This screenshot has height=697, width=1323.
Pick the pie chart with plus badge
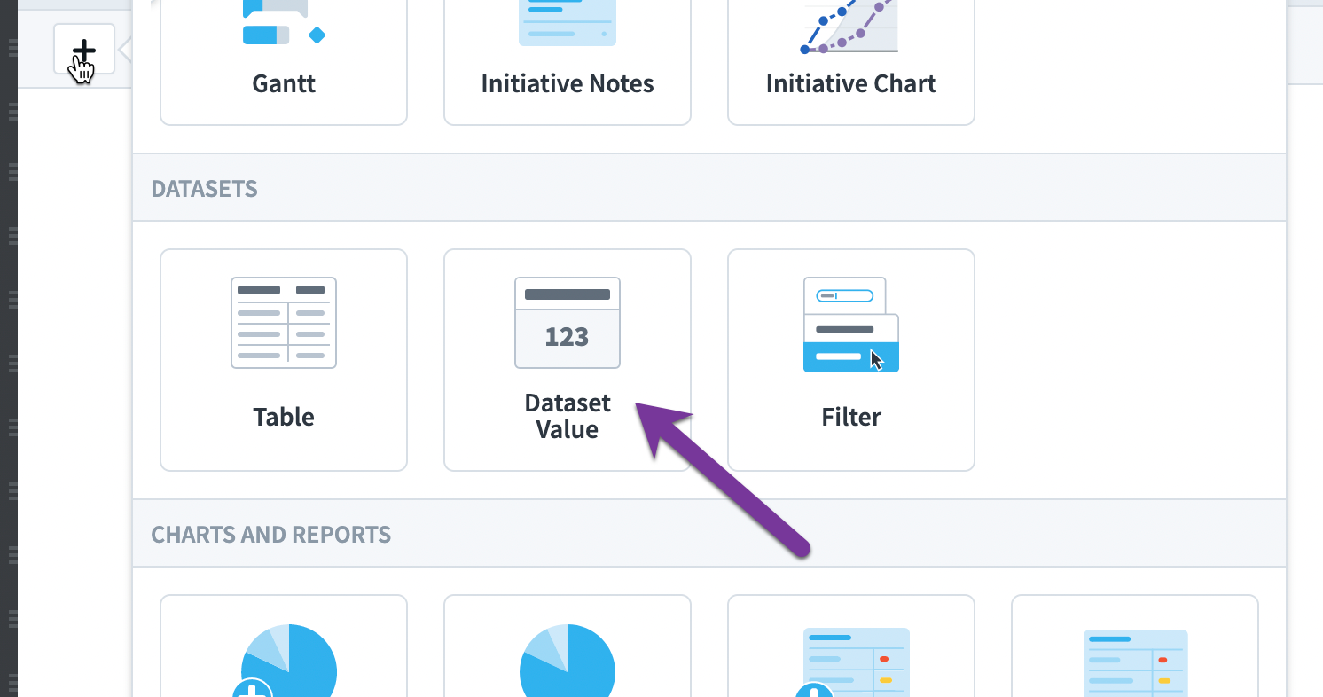[286, 661]
